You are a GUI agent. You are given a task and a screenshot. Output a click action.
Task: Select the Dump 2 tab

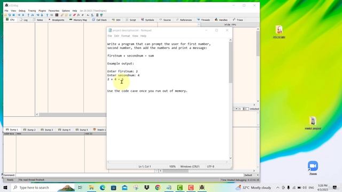(x=29, y=130)
